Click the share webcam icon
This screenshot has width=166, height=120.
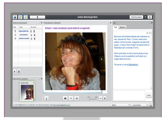click(25, 17)
